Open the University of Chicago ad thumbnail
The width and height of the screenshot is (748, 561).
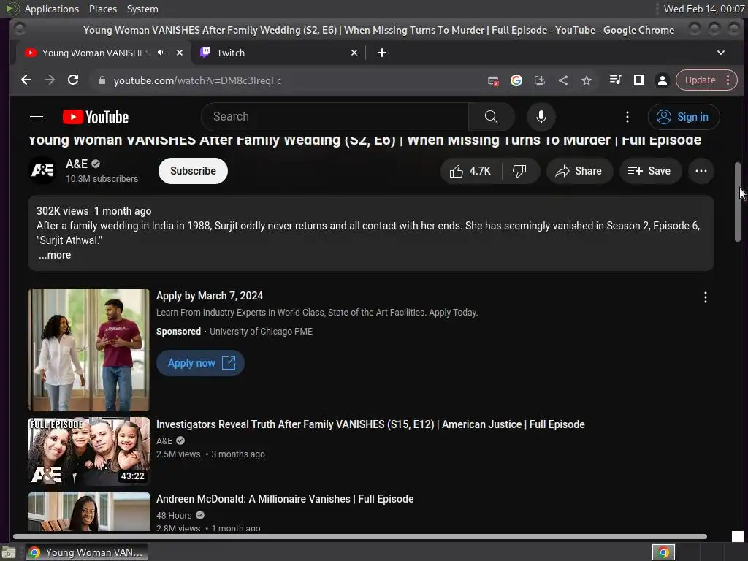(88, 350)
